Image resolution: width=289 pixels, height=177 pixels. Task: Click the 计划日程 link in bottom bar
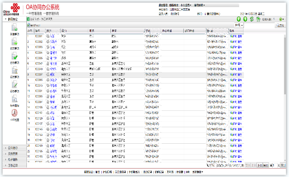pyautogui.click(x=107, y=172)
